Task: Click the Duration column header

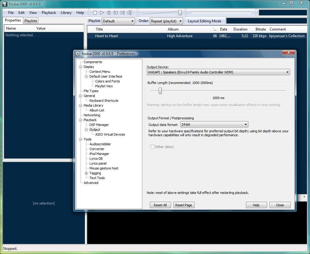Action: pyautogui.click(x=240, y=29)
